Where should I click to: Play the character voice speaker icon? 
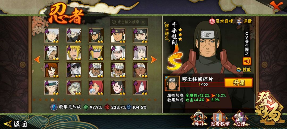[x=247, y=61]
